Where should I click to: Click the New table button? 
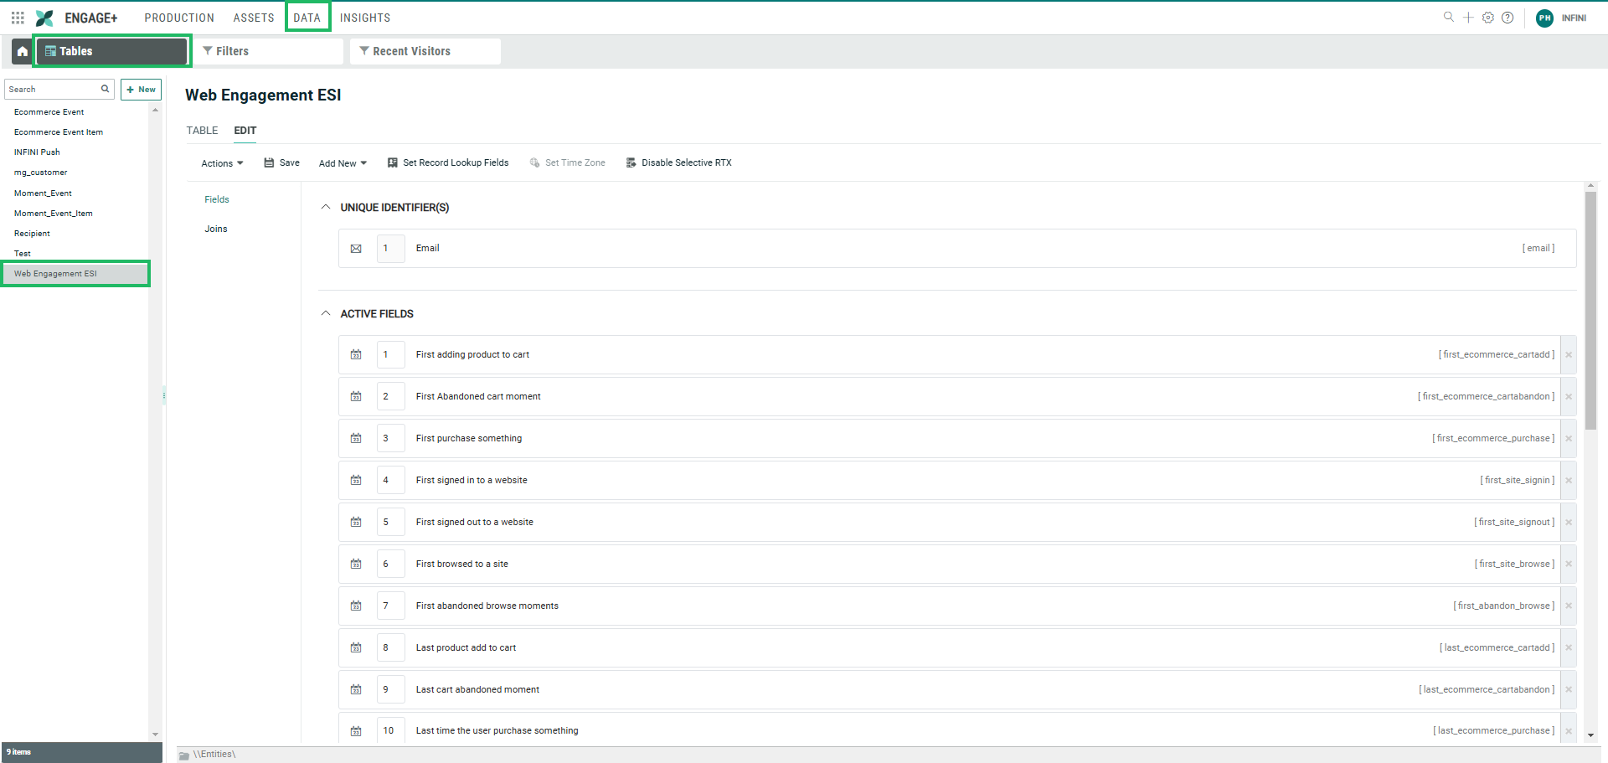(141, 90)
